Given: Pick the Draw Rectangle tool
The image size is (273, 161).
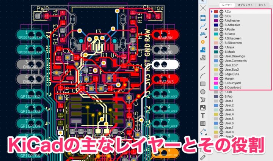Looking at the screenshot, I should (203, 83).
